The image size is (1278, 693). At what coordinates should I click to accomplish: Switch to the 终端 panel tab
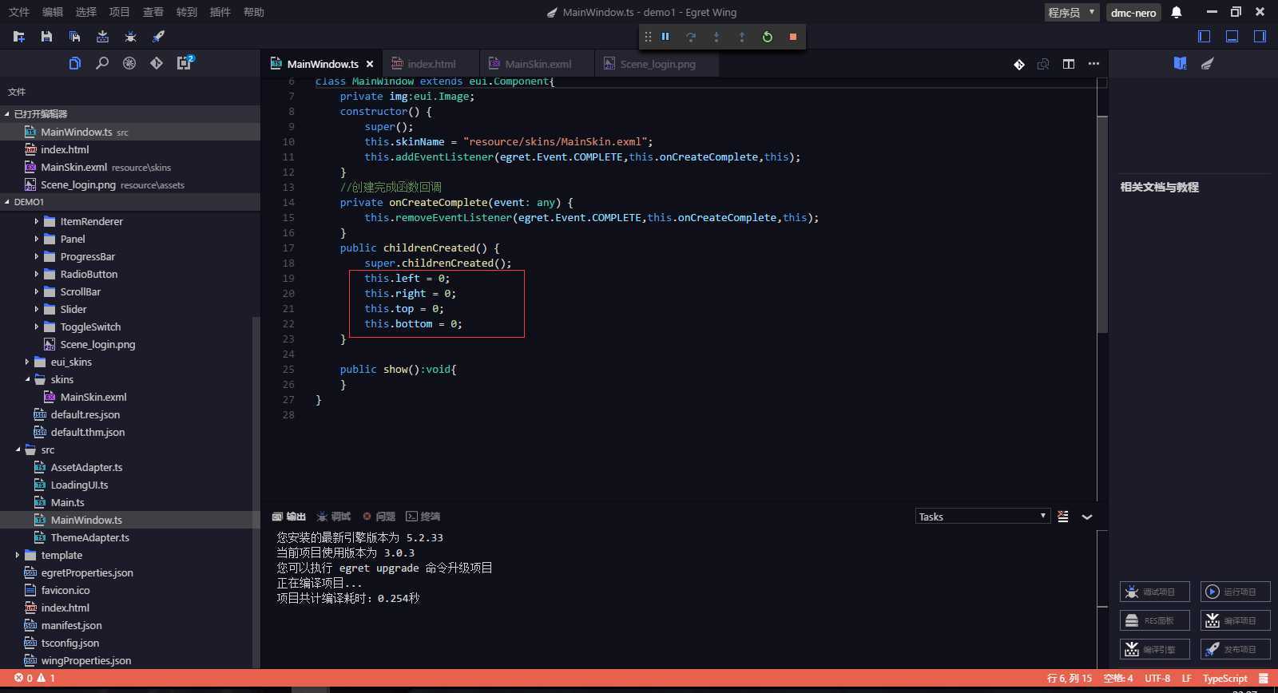423,517
